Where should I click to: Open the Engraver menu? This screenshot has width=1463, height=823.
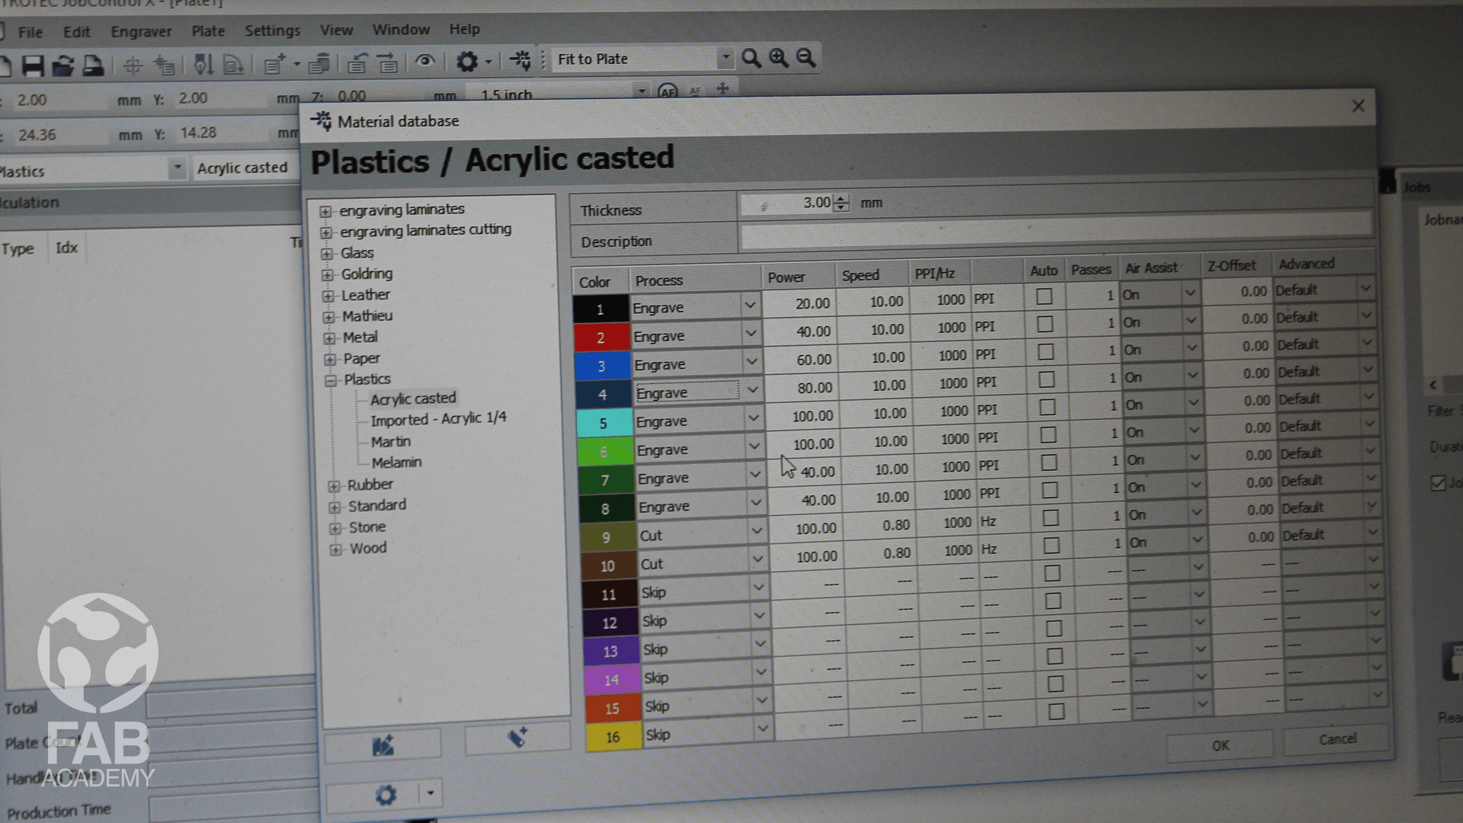point(141,31)
